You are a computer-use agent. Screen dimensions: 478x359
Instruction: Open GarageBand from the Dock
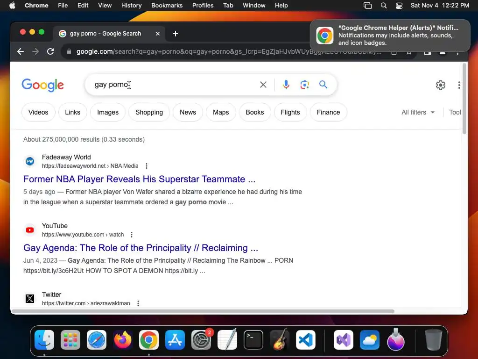point(280,340)
